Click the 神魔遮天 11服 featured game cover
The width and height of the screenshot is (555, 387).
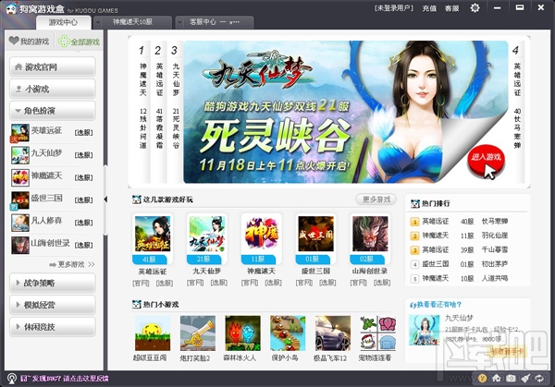(x=261, y=234)
